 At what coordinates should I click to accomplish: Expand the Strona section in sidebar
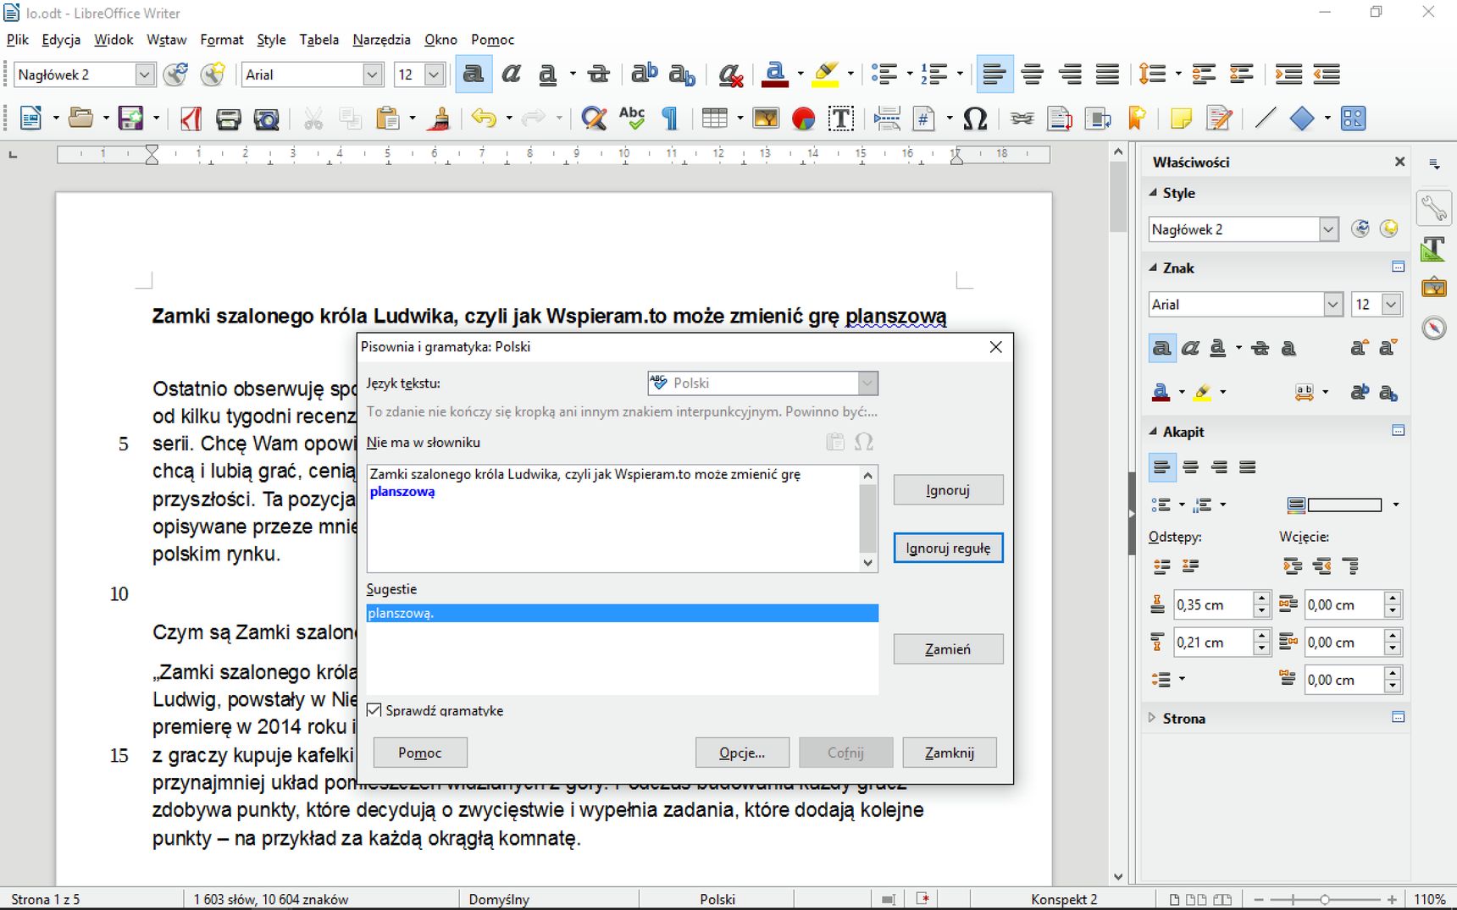click(1152, 718)
